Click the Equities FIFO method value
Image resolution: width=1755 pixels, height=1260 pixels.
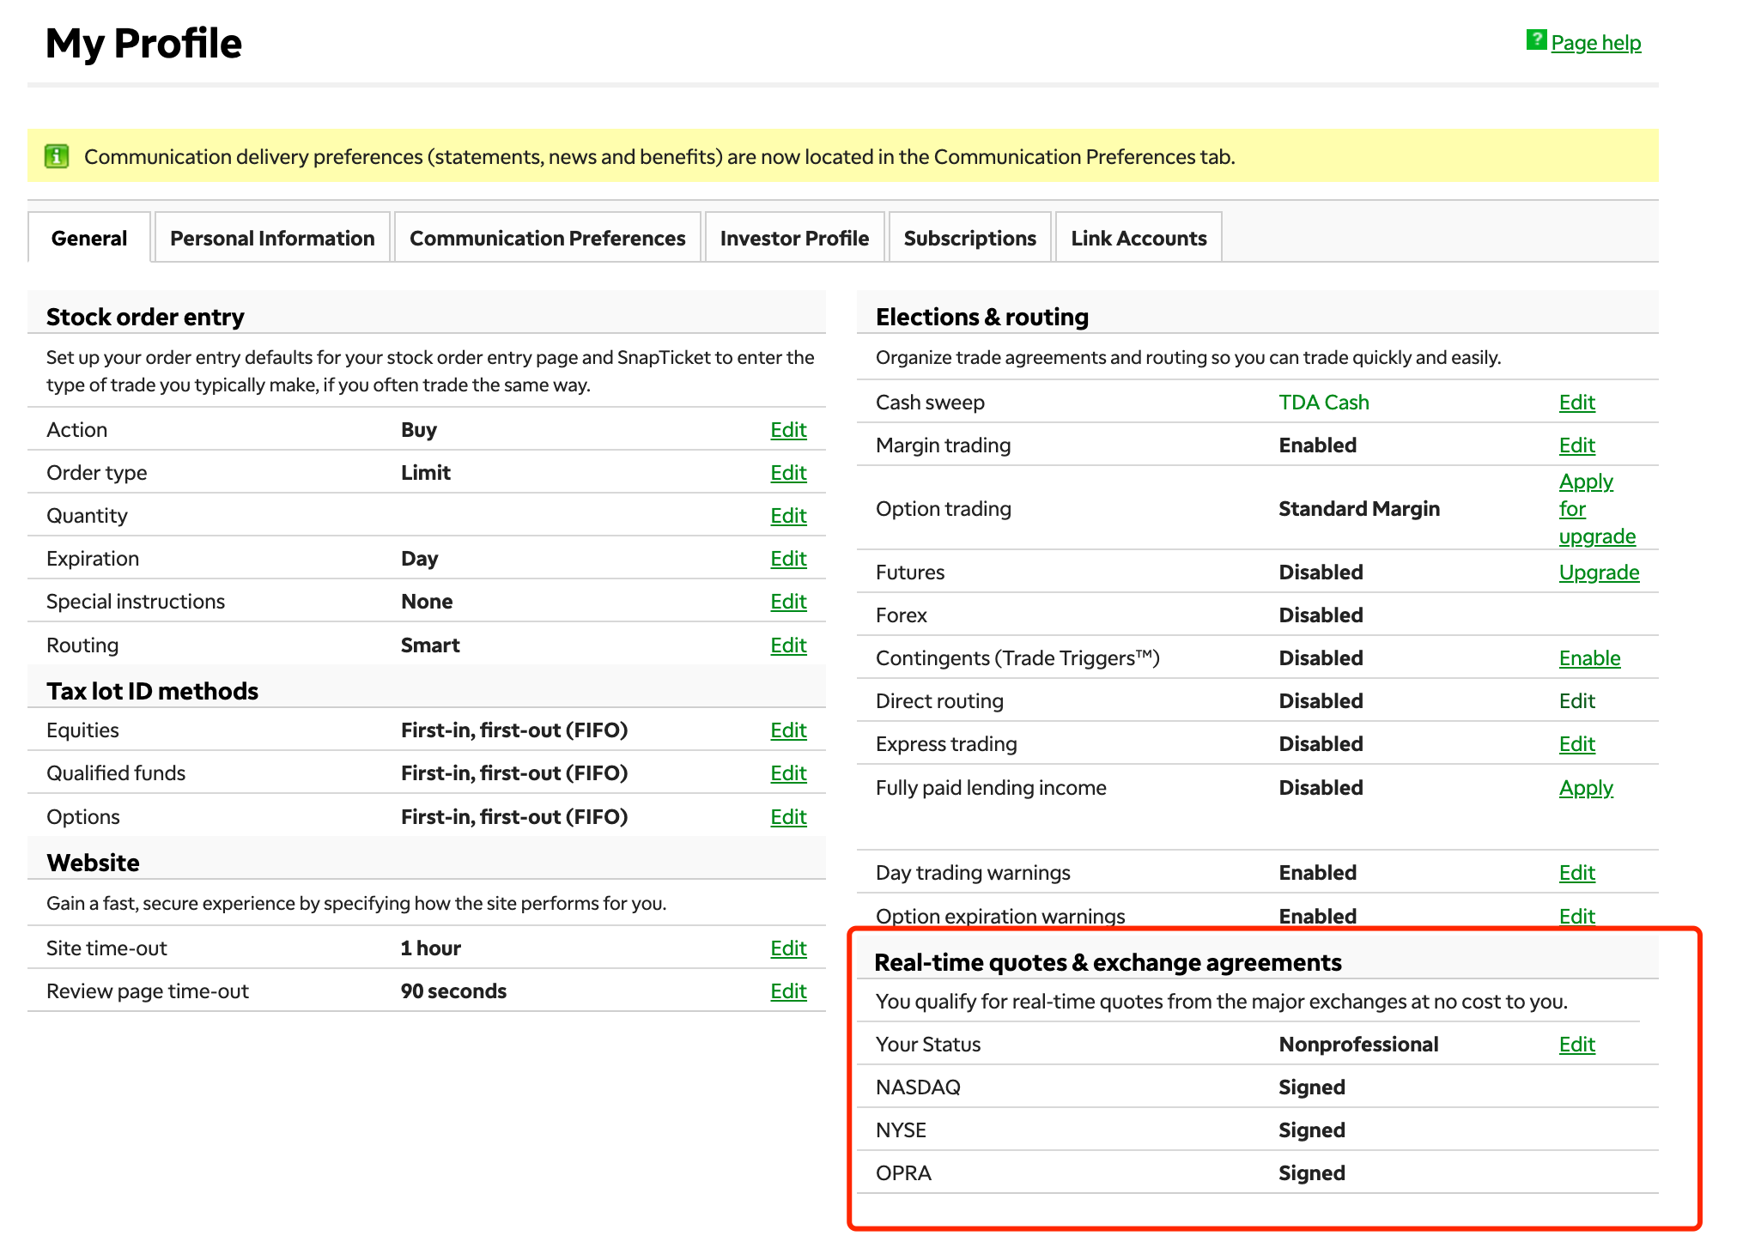514,730
